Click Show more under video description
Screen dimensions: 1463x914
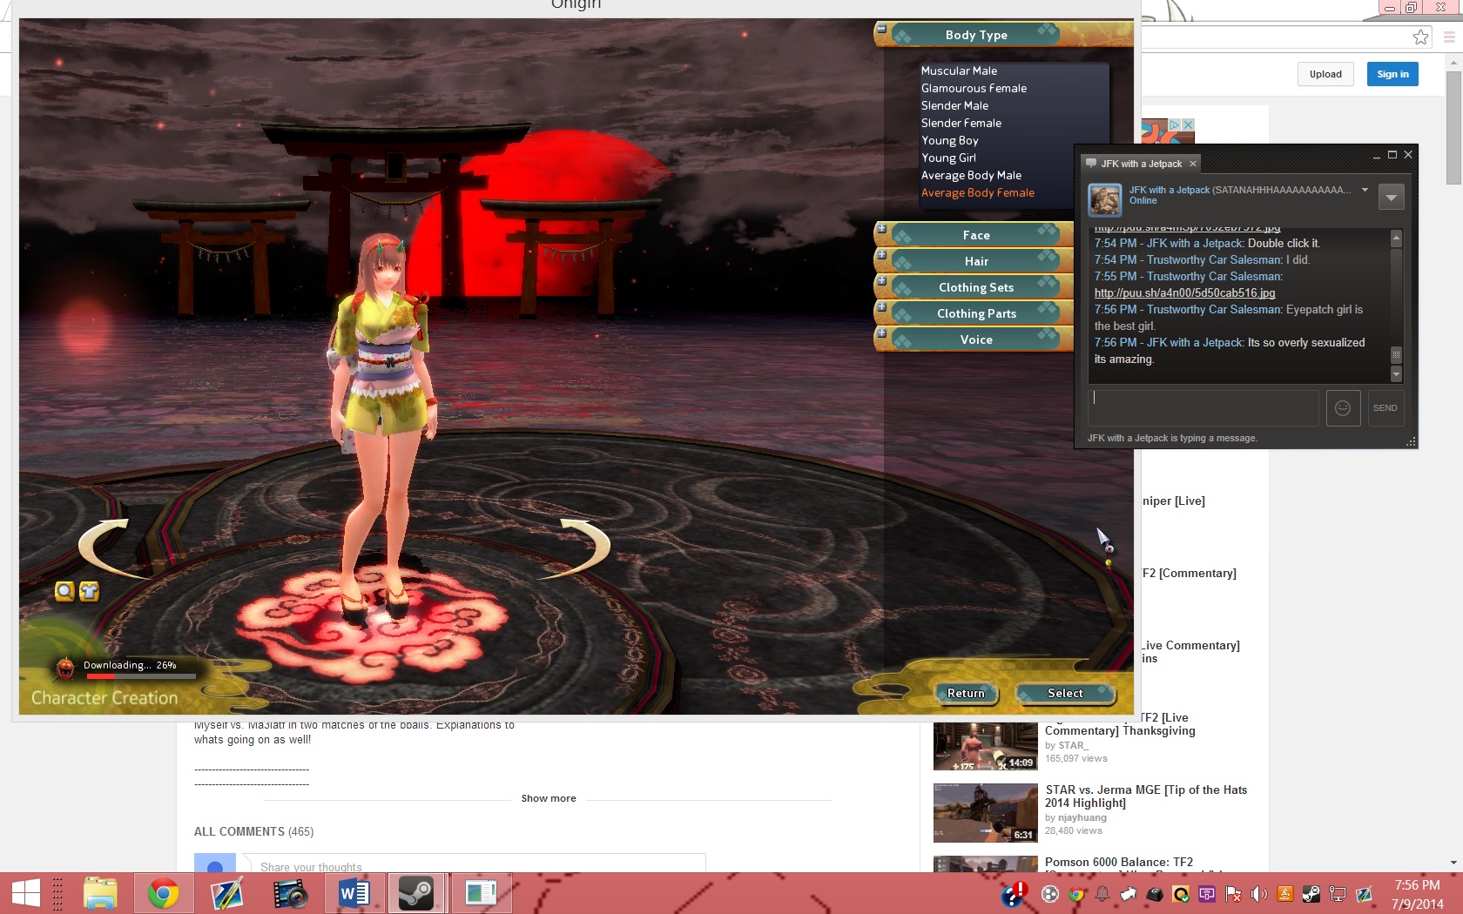549,798
